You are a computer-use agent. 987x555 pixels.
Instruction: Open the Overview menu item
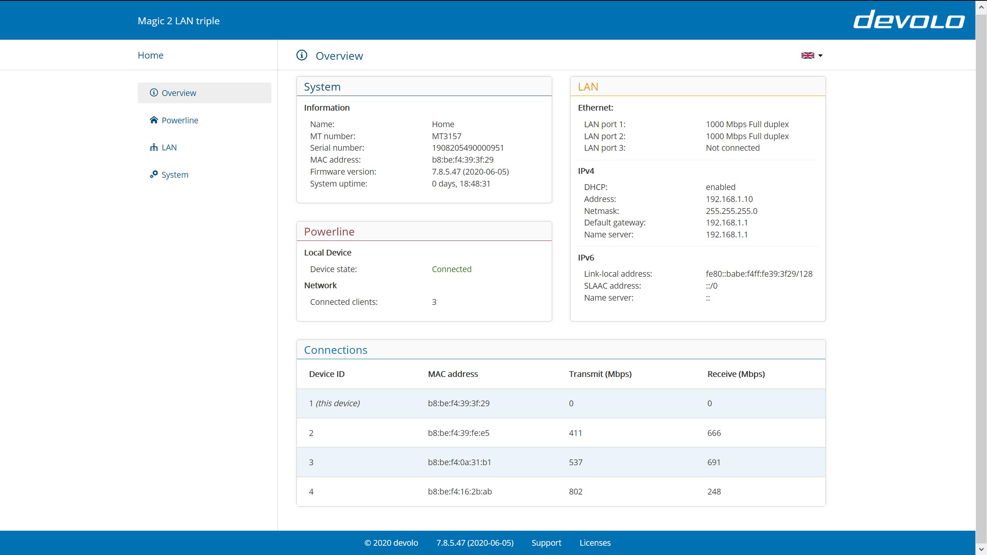(x=204, y=93)
